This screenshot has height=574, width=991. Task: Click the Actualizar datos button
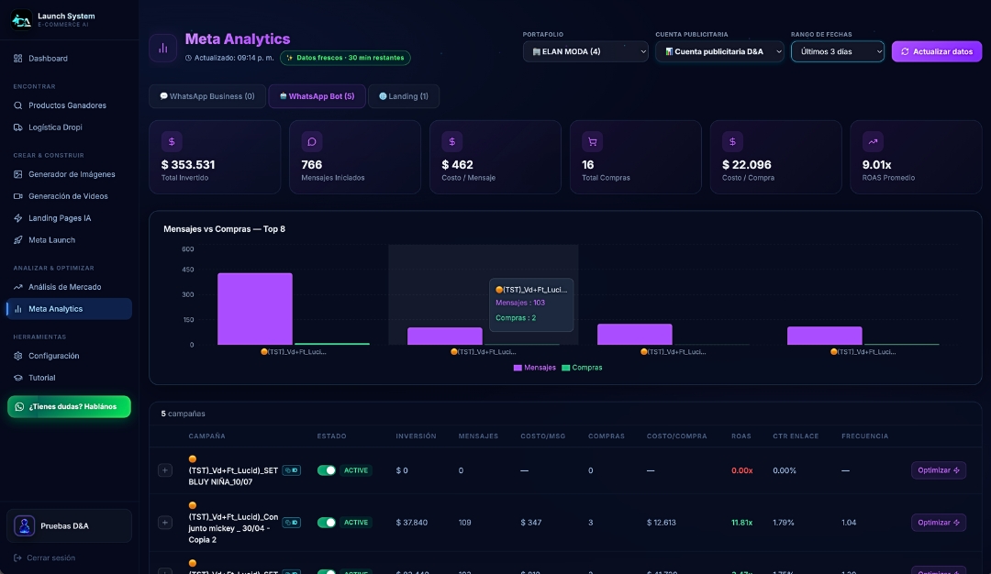(937, 51)
